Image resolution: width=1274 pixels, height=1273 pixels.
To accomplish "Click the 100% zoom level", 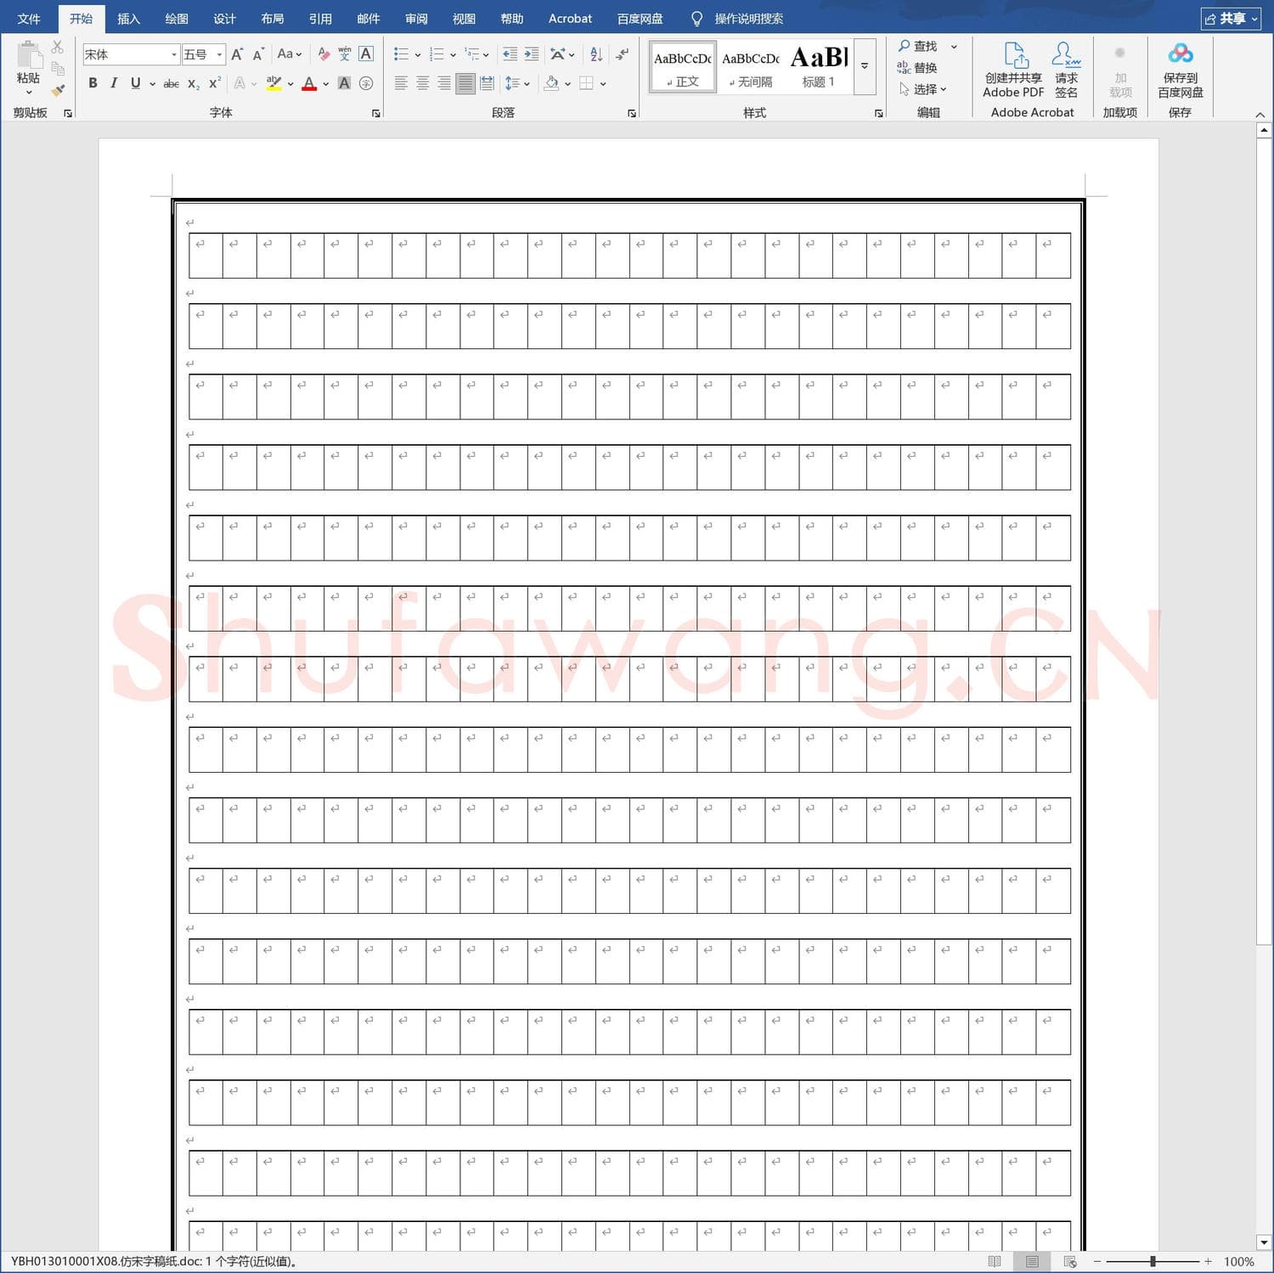I will [1239, 1262].
